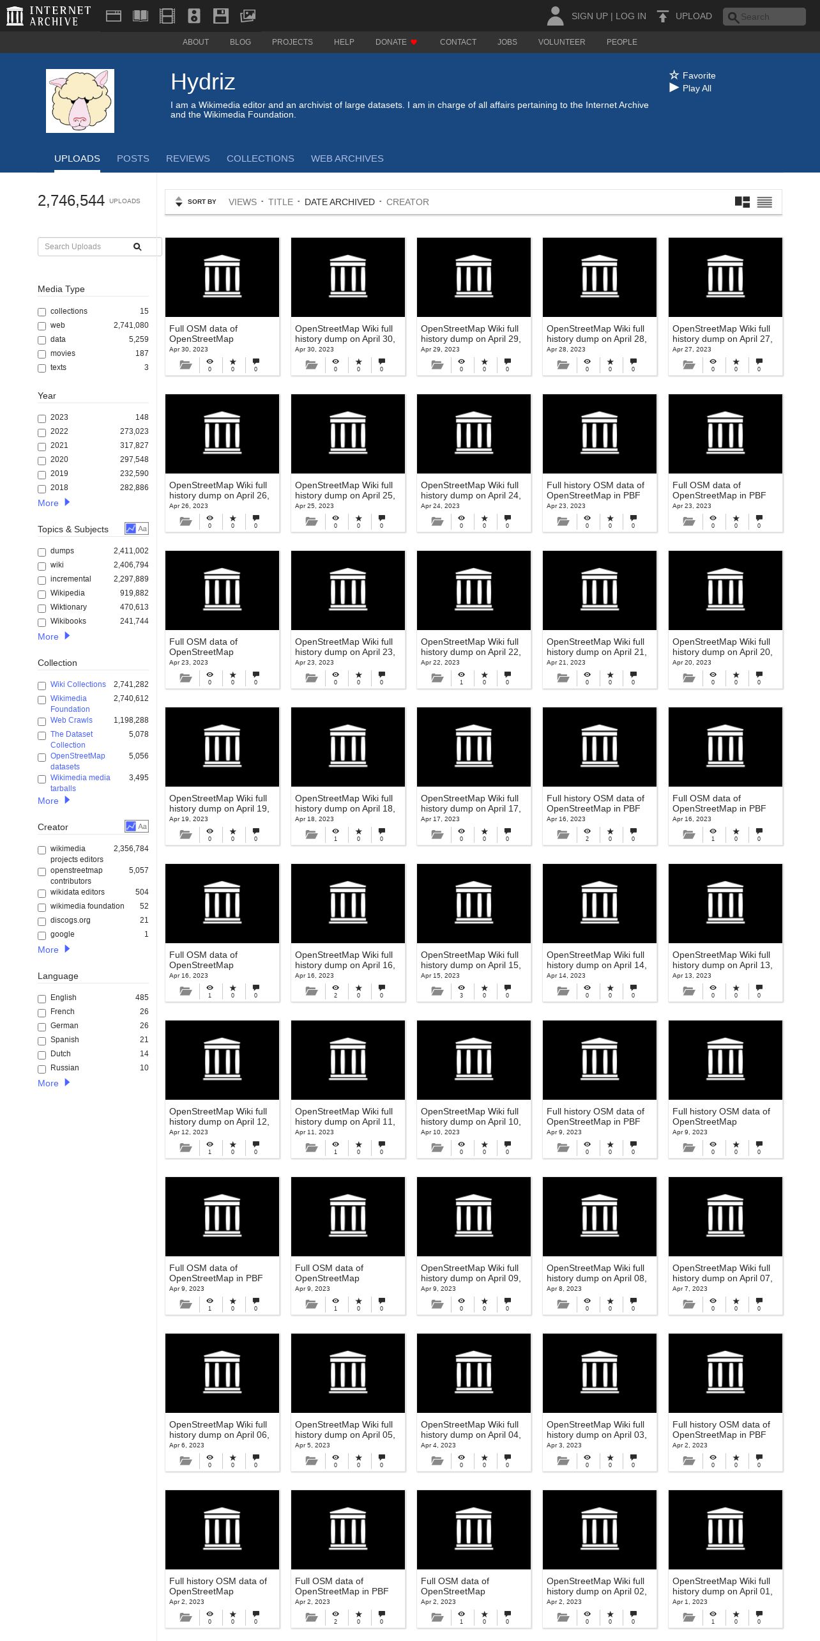This screenshot has width=820, height=1641.
Task: Open the Software floppy disk icon
Action: click(x=221, y=16)
